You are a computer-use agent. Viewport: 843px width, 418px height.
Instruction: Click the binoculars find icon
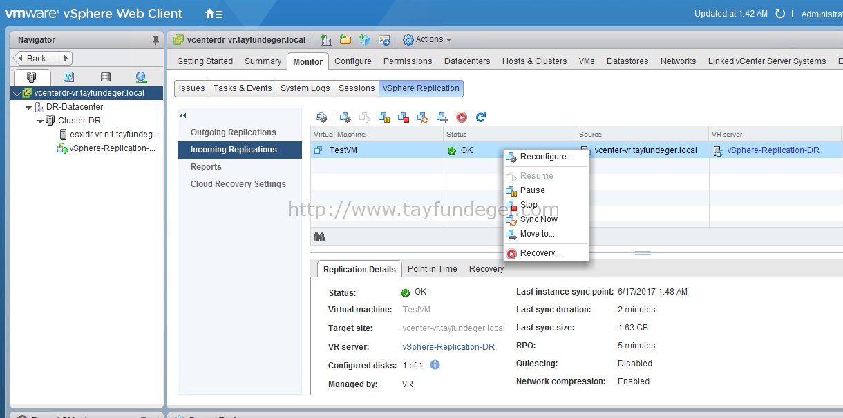(319, 237)
